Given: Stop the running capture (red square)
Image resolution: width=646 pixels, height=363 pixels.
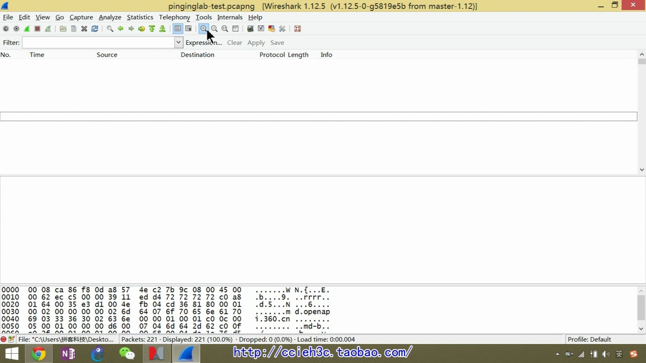Looking at the screenshot, I should [x=37, y=29].
